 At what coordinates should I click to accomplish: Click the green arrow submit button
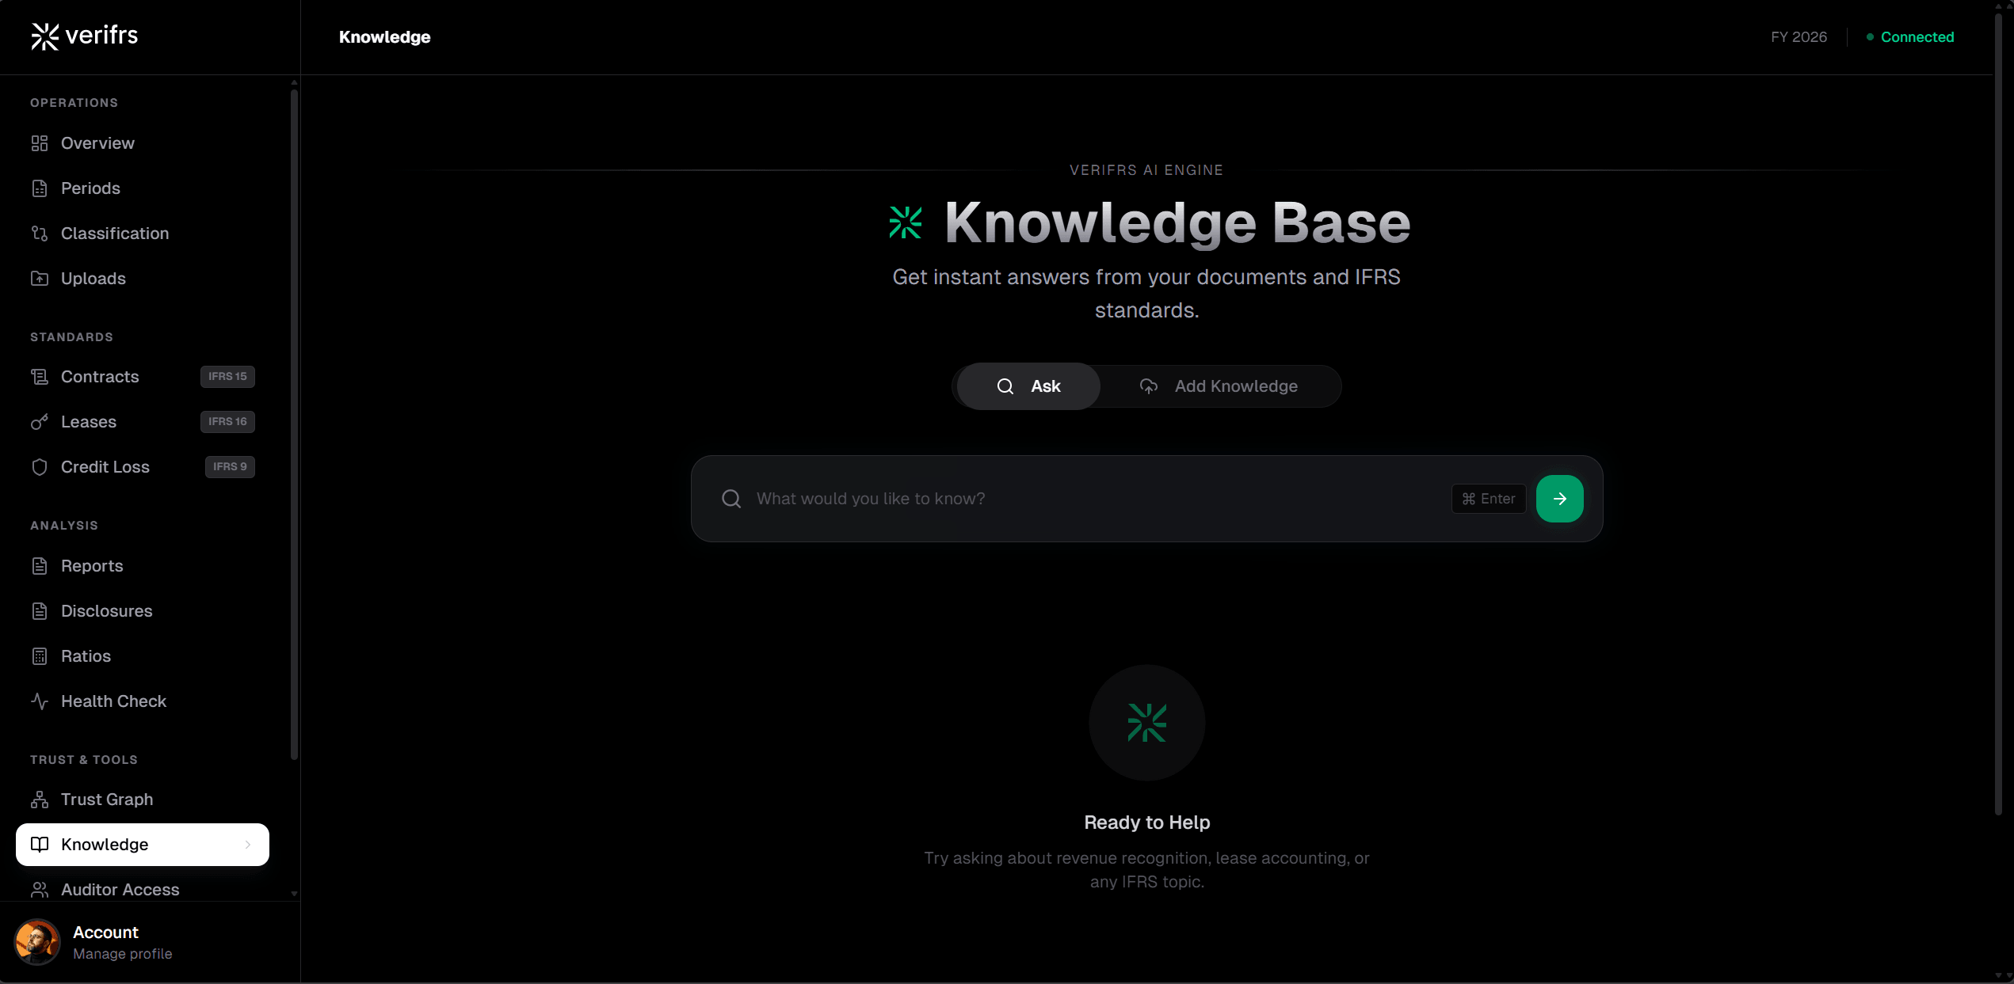(x=1559, y=499)
